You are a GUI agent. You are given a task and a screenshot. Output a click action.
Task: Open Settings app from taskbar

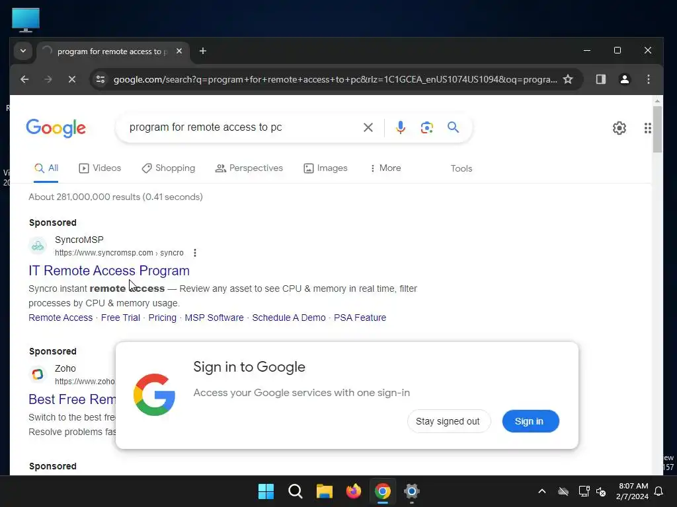(411, 491)
